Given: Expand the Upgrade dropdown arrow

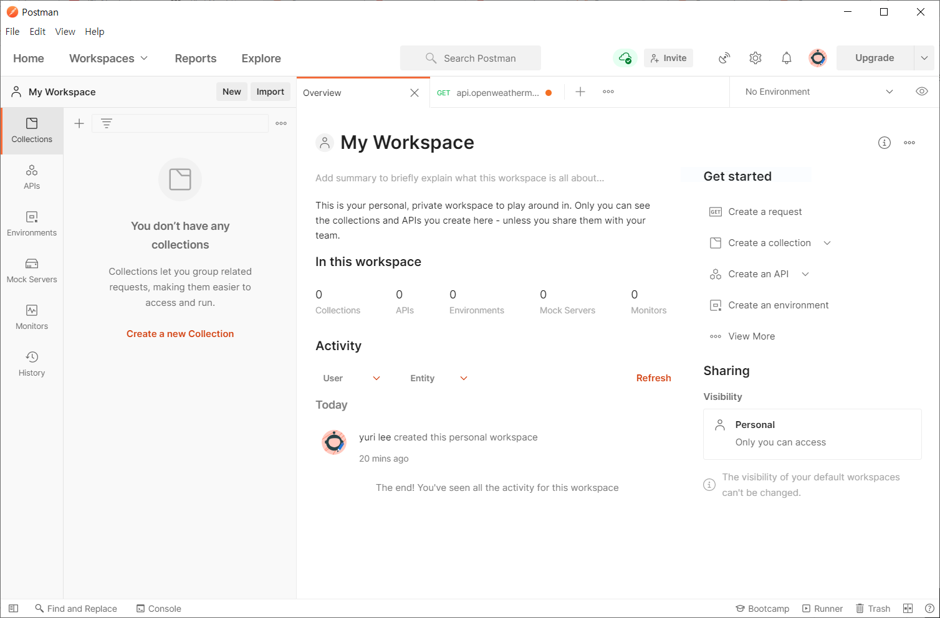Looking at the screenshot, I should tap(924, 58).
